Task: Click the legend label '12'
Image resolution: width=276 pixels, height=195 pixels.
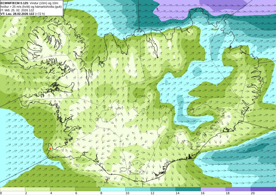Action: pyautogui.click(x=152, y=193)
